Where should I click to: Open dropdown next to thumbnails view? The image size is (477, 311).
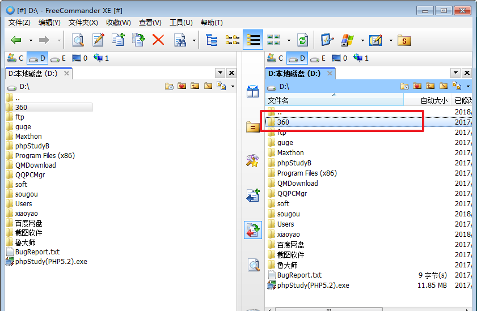point(289,40)
